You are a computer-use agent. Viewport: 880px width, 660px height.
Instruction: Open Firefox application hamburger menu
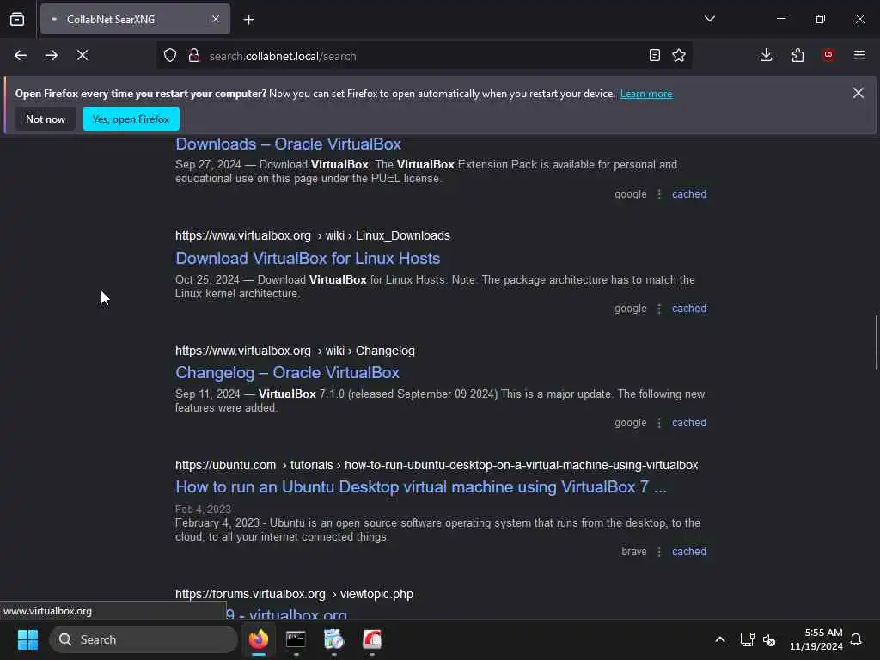[859, 55]
